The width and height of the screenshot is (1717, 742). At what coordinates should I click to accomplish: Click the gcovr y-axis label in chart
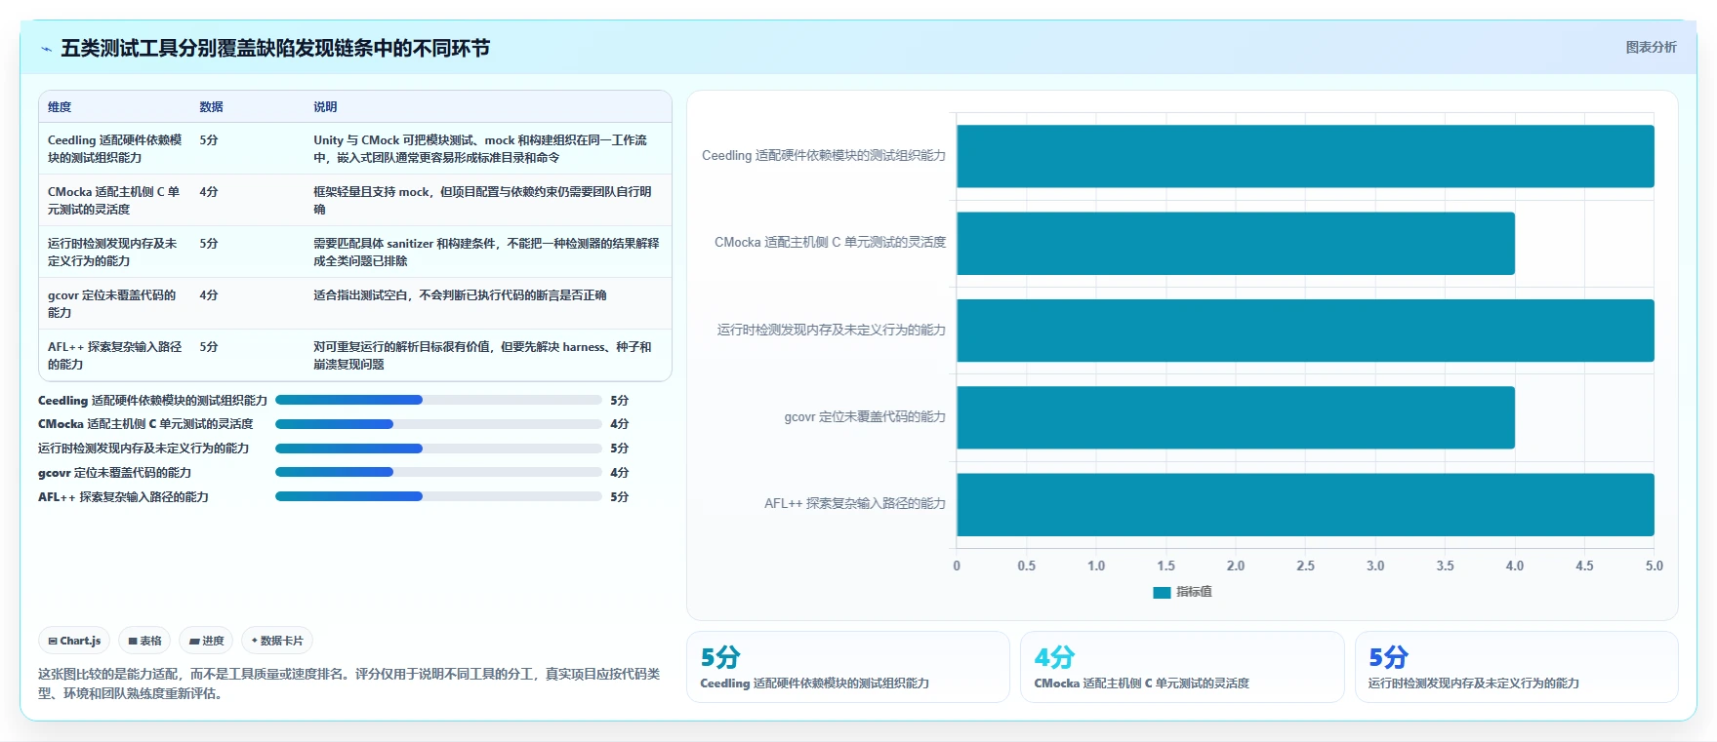pos(865,417)
